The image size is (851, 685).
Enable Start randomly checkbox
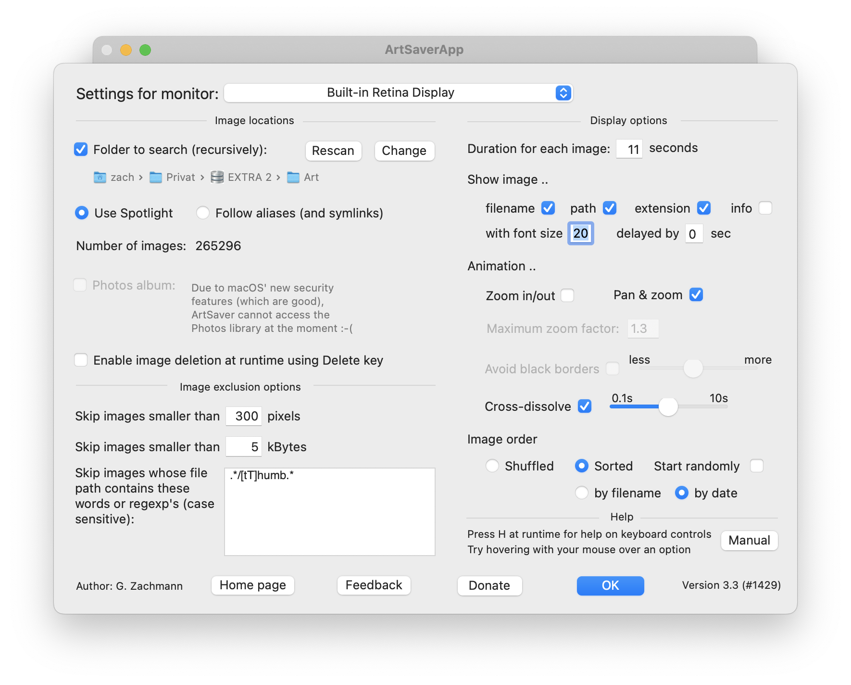point(757,466)
